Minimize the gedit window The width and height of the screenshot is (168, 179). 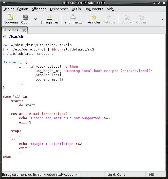154,3
